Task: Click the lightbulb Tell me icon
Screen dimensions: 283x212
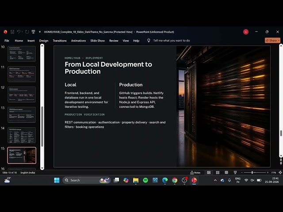Action: [x=149, y=41]
